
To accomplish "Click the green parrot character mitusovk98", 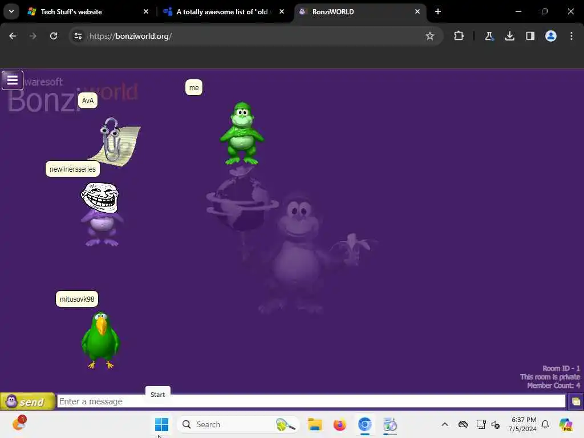I will tap(100, 340).
